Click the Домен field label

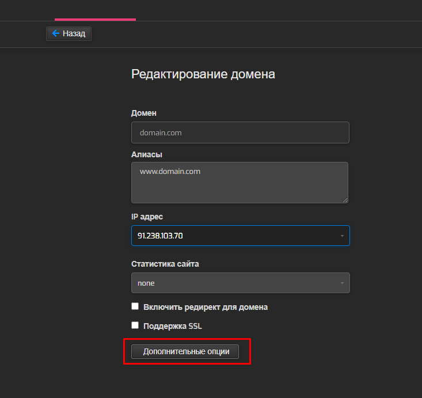[144, 113]
